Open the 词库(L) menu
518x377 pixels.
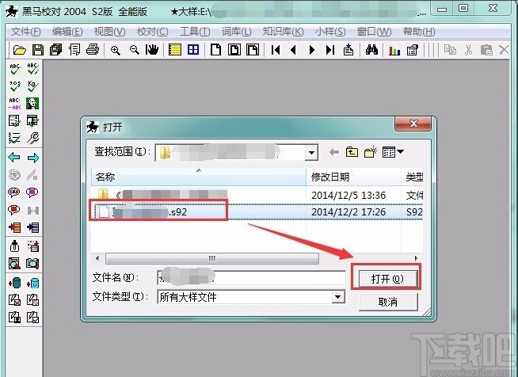click(237, 32)
